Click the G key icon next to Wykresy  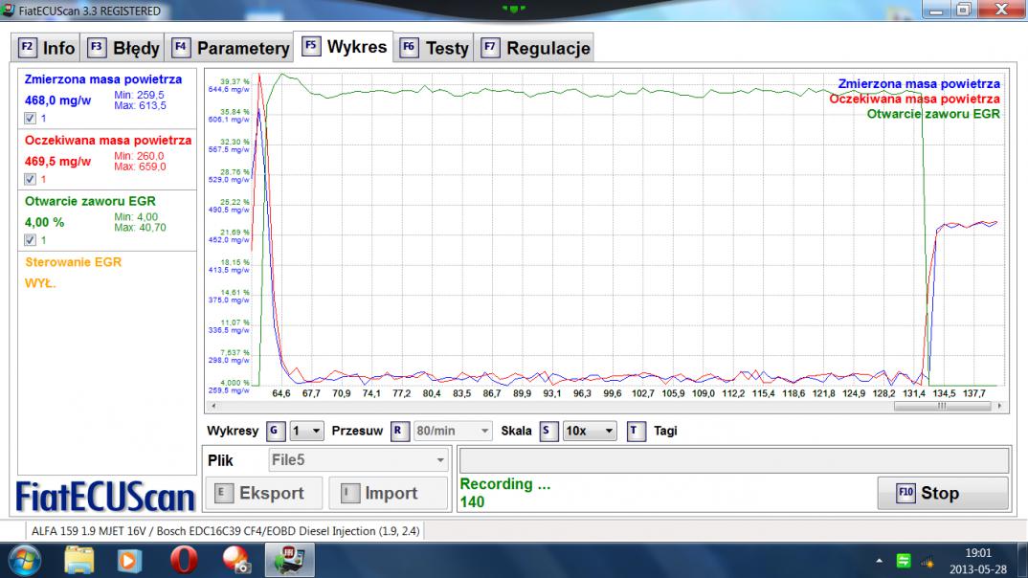point(276,431)
